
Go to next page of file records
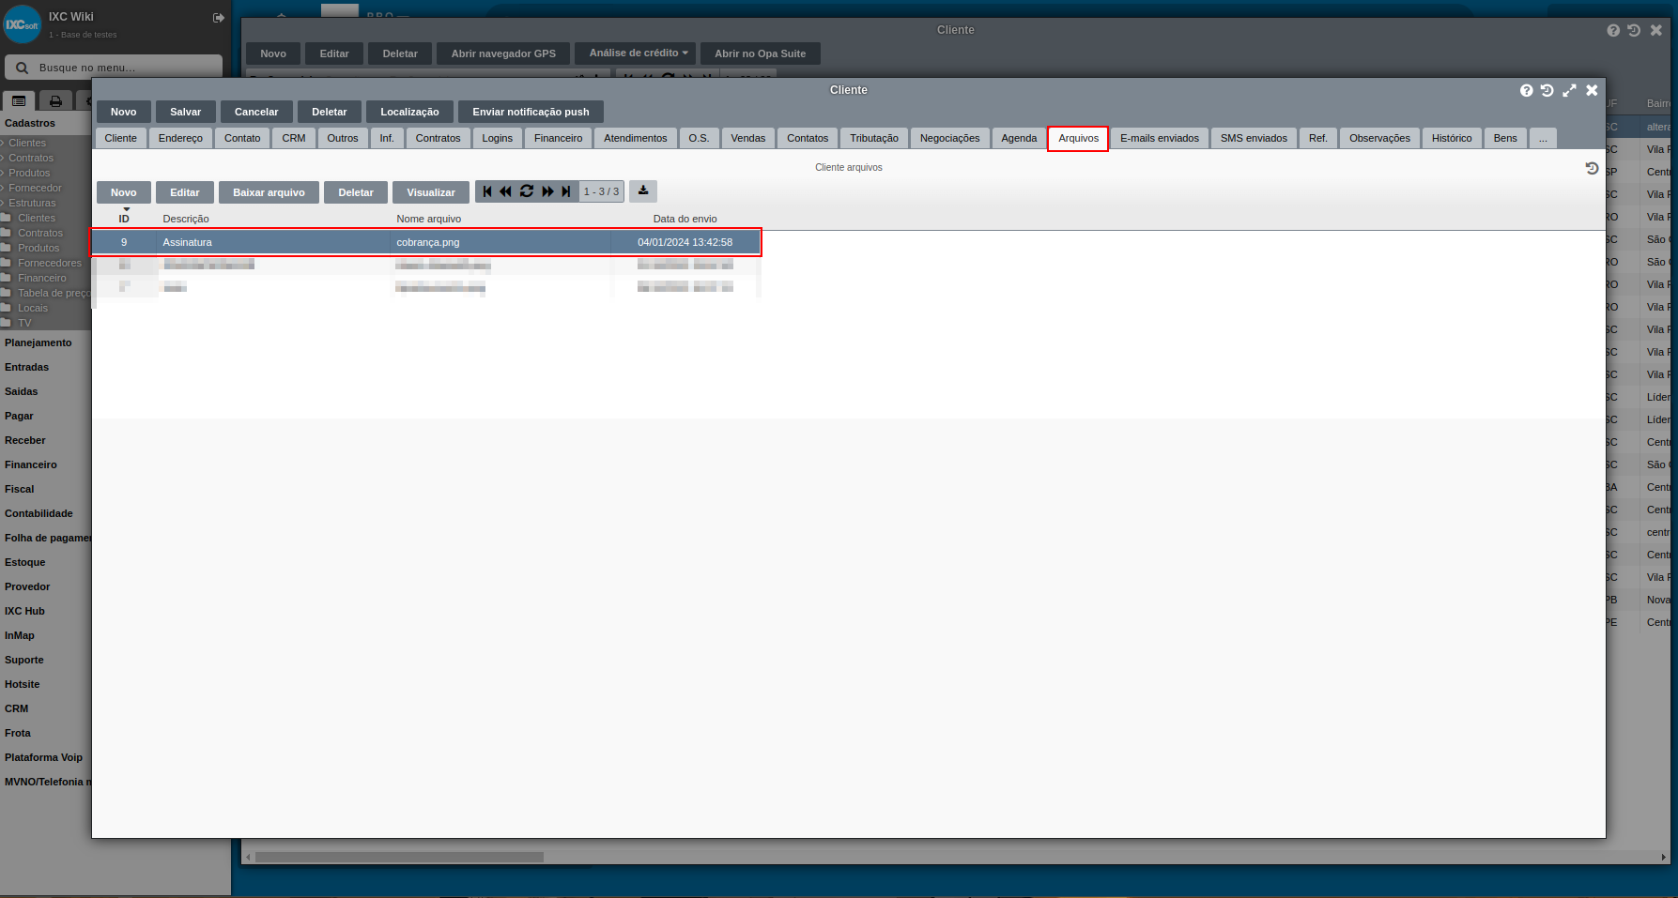(x=547, y=191)
